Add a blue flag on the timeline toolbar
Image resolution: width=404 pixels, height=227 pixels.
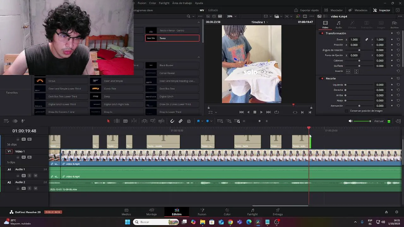pos(198,121)
